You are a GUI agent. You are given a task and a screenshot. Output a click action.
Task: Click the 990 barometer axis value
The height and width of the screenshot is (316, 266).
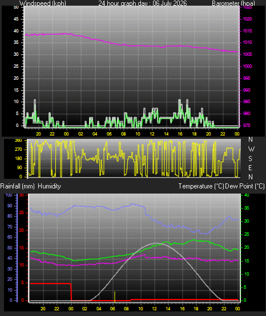(247, 90)
